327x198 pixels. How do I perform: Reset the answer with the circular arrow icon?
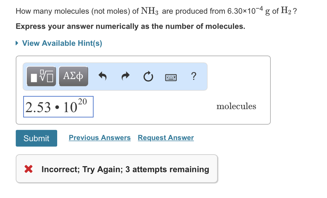(x=148, y=76)
